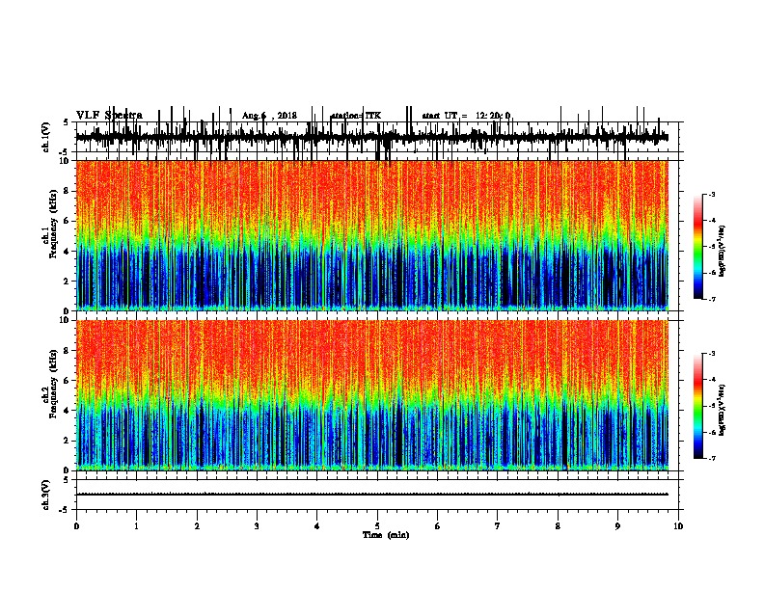Click the '-7' label on ch.2 colorbar
The image size is (764, 590).
(x=711, y=459)
